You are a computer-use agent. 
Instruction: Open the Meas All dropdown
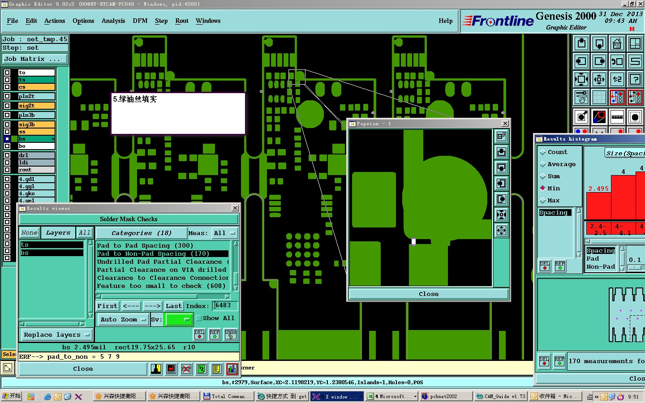click(x=224, y=233)
